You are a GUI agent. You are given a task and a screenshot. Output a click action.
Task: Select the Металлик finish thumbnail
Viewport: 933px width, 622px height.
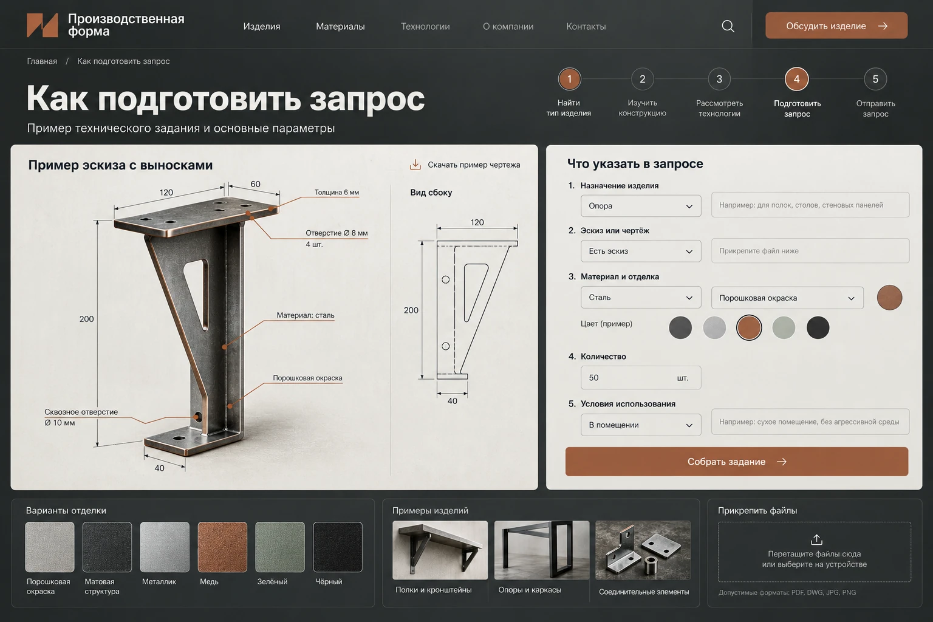165,547
